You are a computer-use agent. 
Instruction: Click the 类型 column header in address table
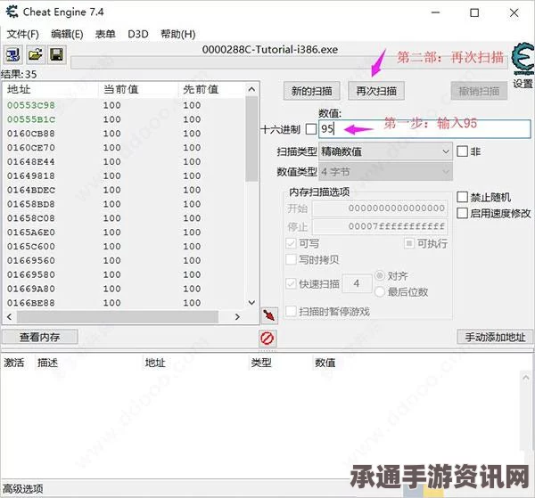point(260,363)
